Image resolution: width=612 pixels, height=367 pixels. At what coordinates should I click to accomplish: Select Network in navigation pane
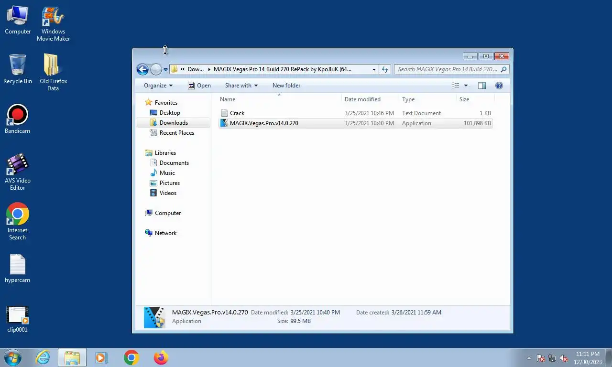point(165,233)
